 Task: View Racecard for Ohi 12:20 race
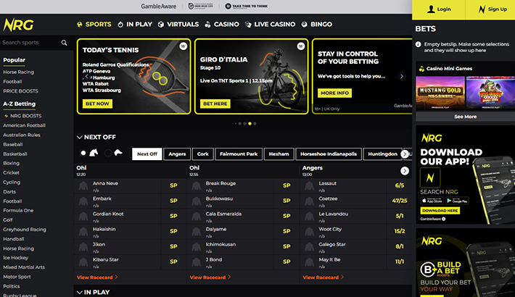[x=97, y=277]
